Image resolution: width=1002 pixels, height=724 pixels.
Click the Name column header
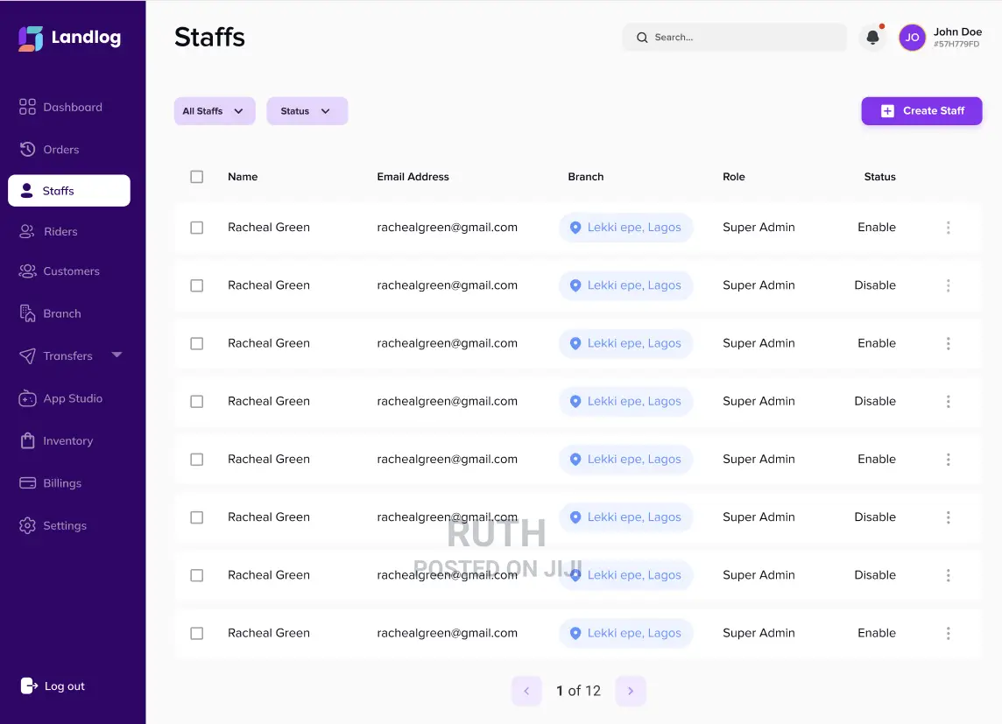click(243, 177)
